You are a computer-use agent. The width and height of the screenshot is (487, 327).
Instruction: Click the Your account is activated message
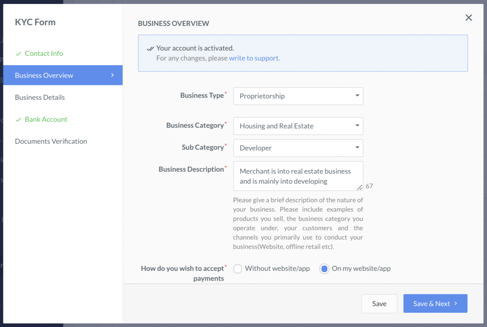pyautogui.click(x=195, y=48)
